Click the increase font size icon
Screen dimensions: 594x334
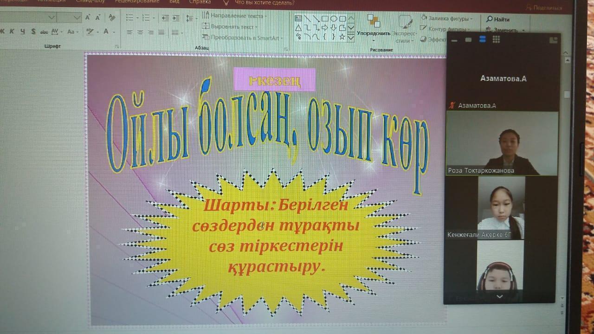(87, 18)
